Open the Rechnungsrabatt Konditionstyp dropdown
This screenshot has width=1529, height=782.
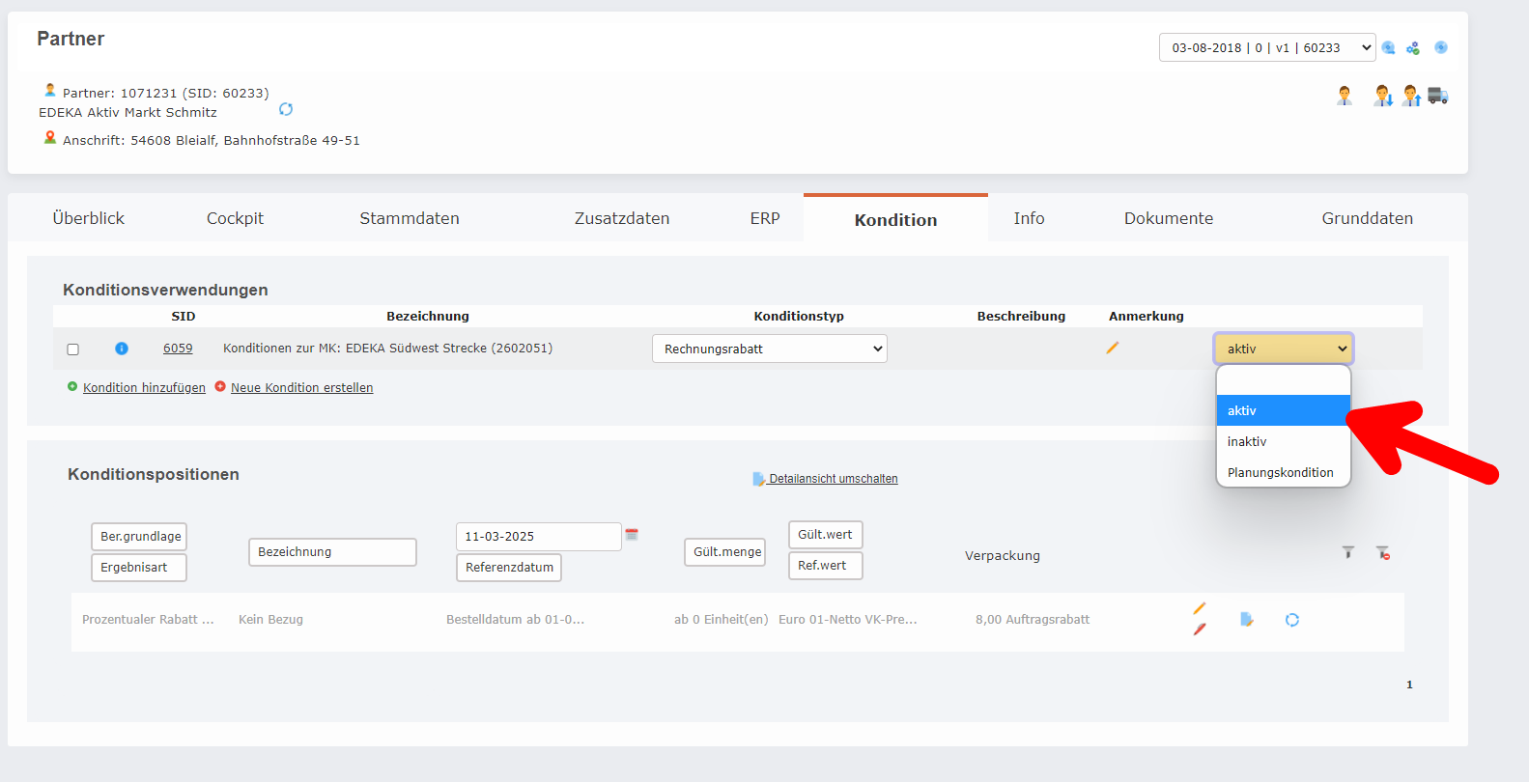pyautogui.click(x=769, y=349)
